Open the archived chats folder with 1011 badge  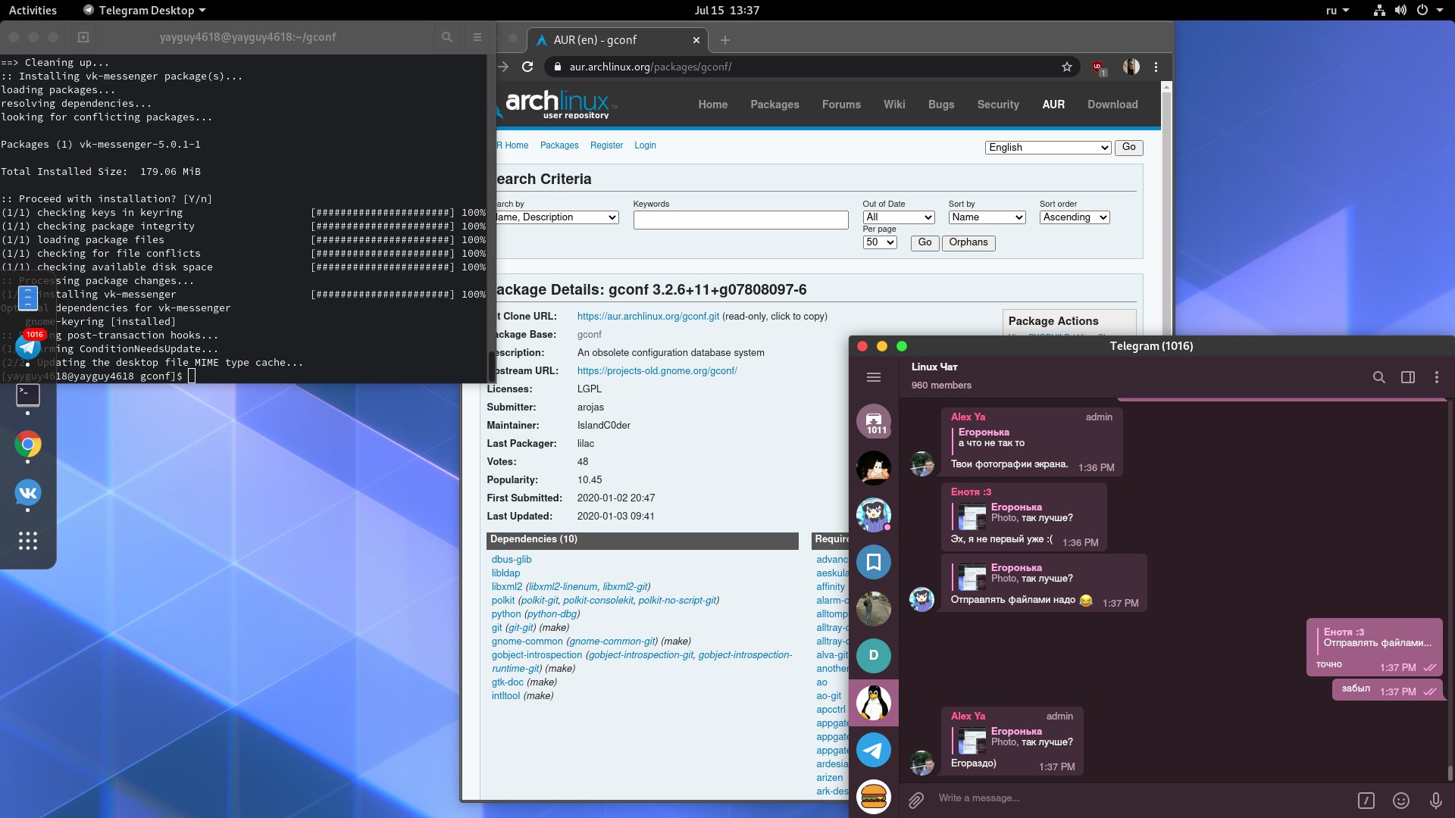874,421
